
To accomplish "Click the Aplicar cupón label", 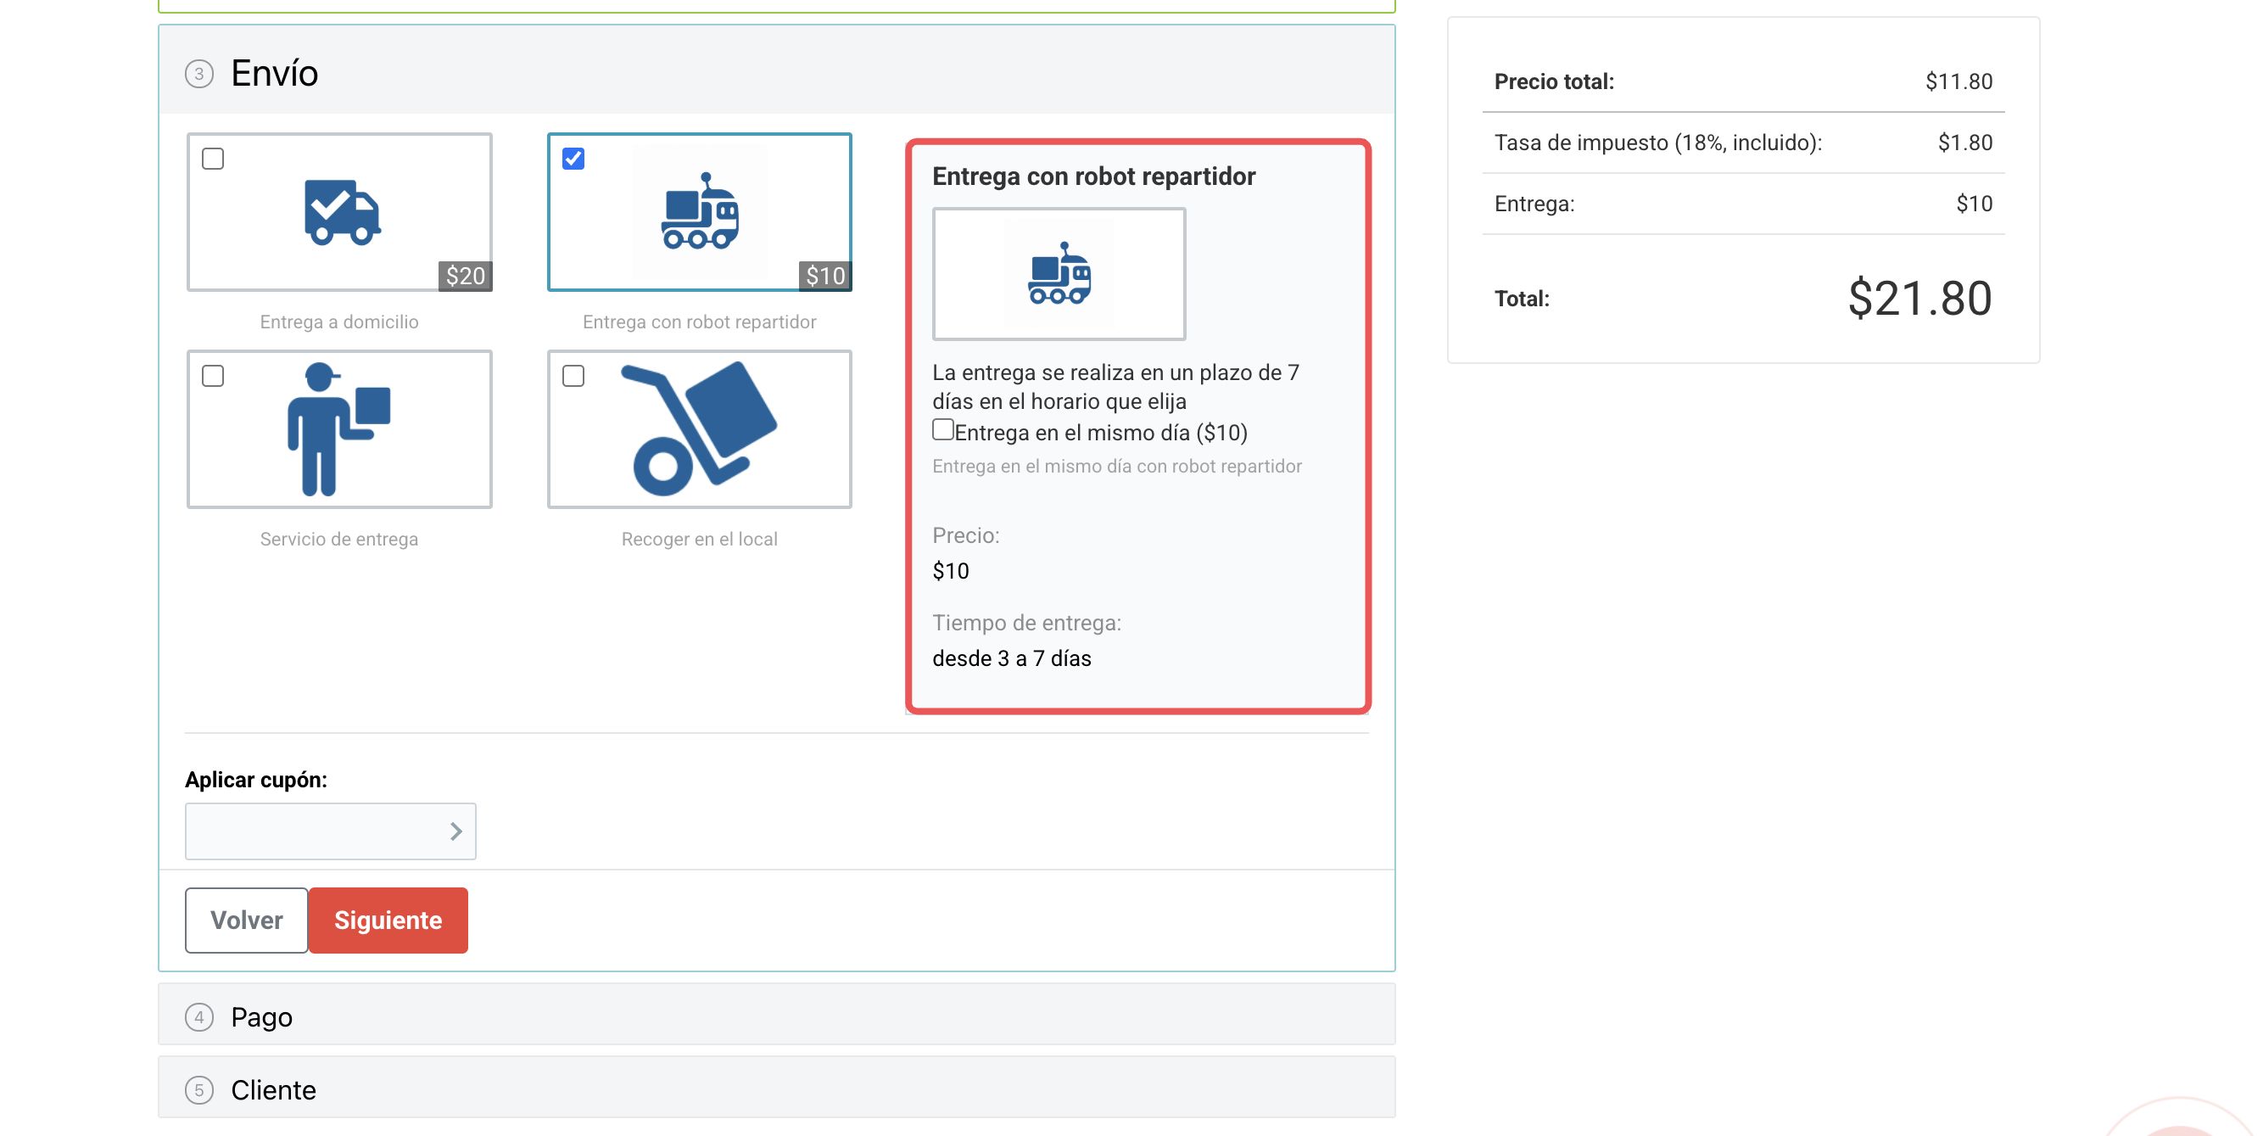I will click(x=255, y=781).
